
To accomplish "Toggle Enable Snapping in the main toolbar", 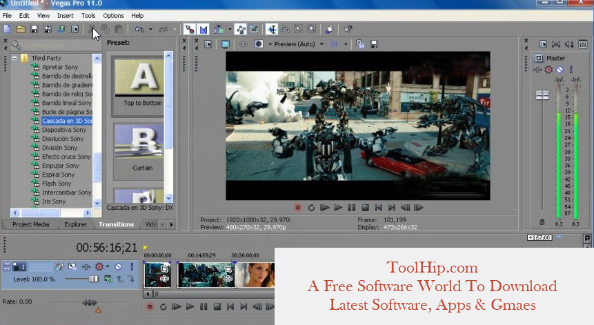I will point(190,29).
